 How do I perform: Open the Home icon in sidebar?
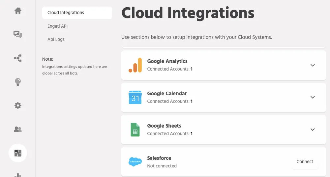(x=18, y=11)
